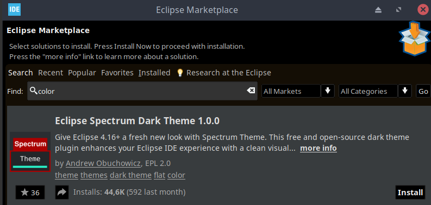Switch to the Search tab

pos(20,73)
